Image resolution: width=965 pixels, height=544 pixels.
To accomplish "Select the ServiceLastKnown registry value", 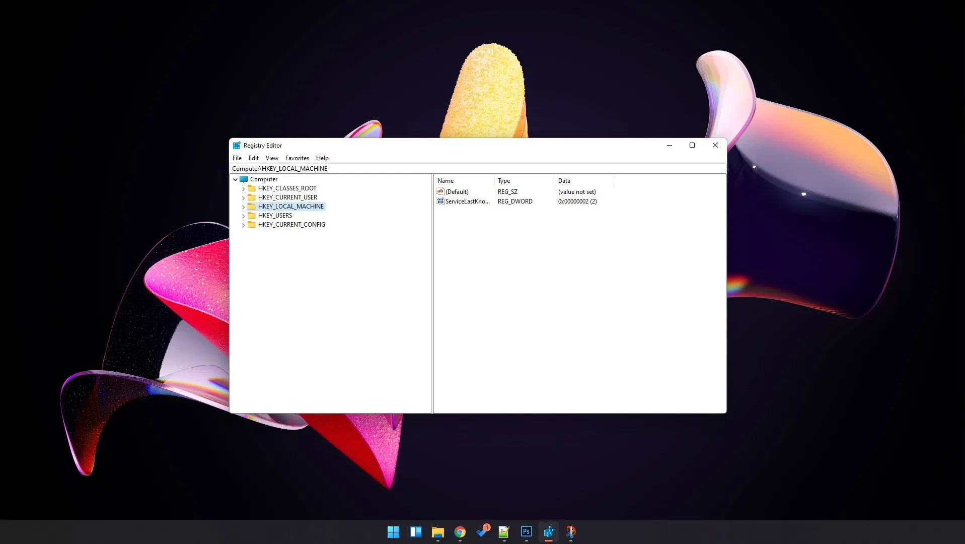I will pyautogui.click(x=467, y=201).
